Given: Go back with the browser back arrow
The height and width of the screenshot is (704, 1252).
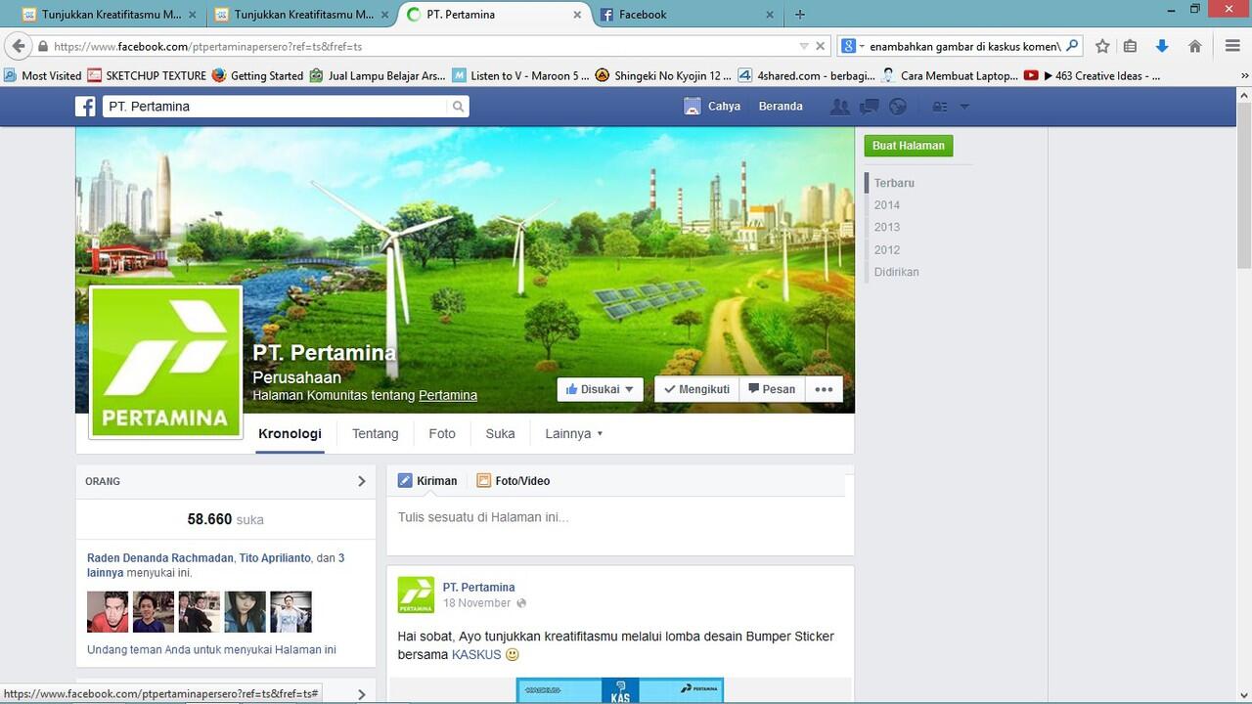Looking at the screenshot, I should (19, 46).
